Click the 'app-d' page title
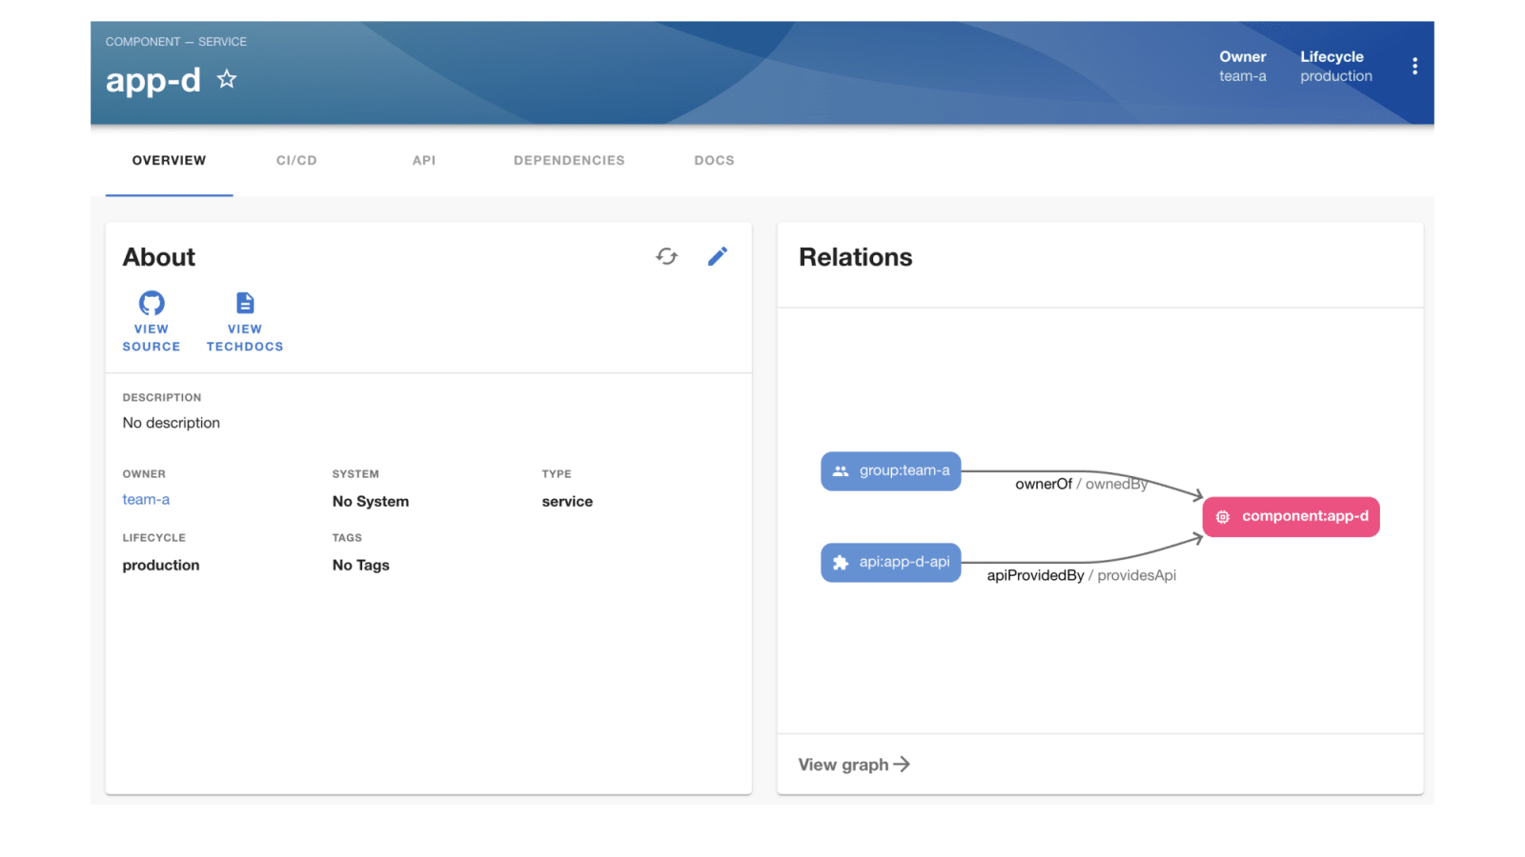The width and height of the screenshot is (1525, 857). click(153, 80)
